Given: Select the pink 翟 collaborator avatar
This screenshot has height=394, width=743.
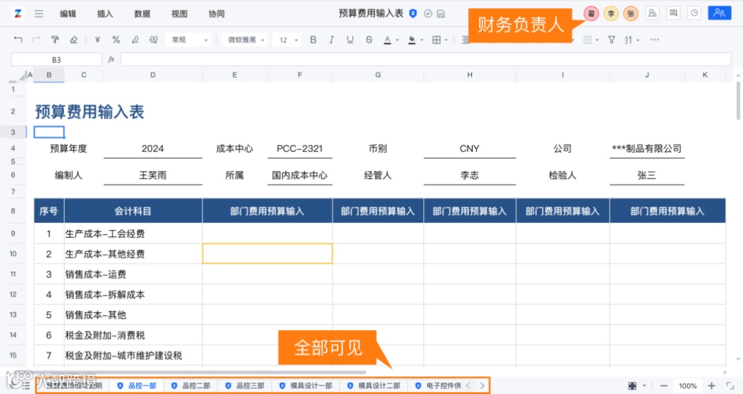Looking at the screenshot, I should pos(592,14).
